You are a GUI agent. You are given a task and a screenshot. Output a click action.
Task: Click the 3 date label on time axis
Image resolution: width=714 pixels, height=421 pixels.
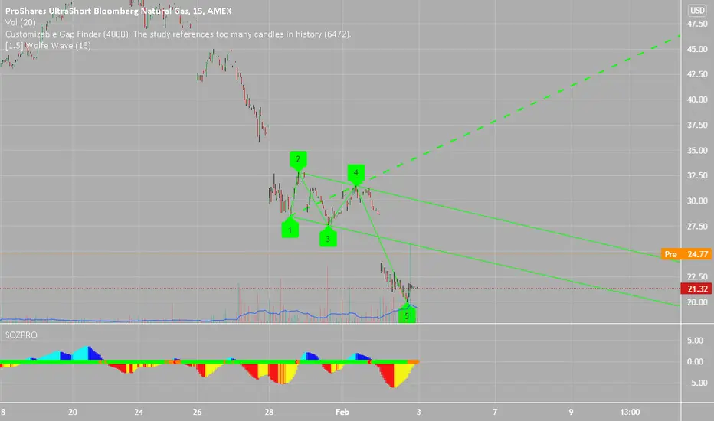(x=418, y=412)
